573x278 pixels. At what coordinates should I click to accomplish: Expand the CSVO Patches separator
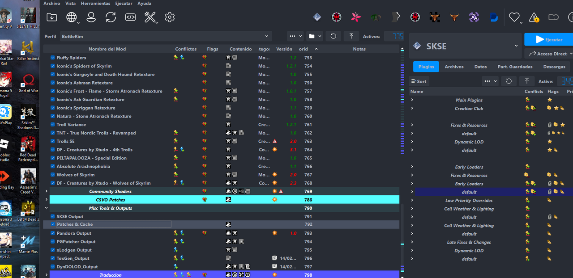tap(46, 200)
